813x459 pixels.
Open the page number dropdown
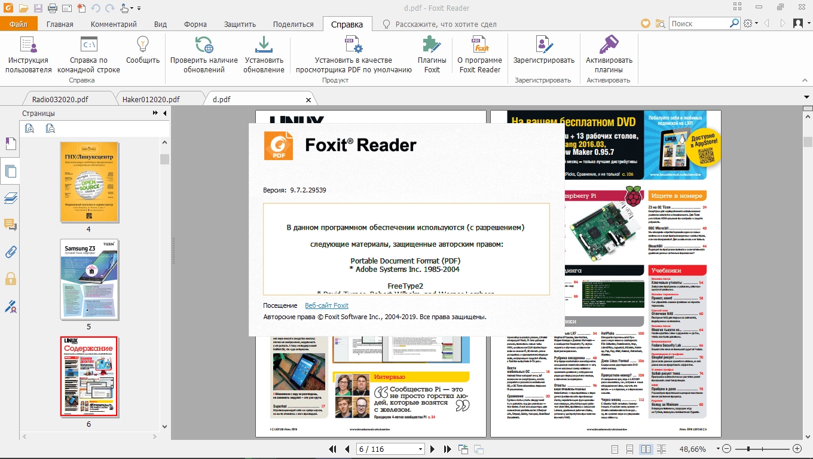coord(421,449)
